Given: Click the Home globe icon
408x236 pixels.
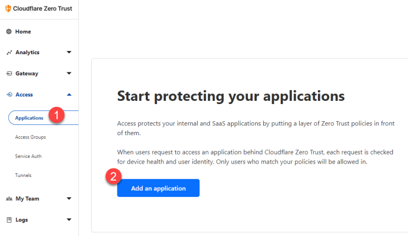Looking at the screenshot, I should (x=9, y=32).
